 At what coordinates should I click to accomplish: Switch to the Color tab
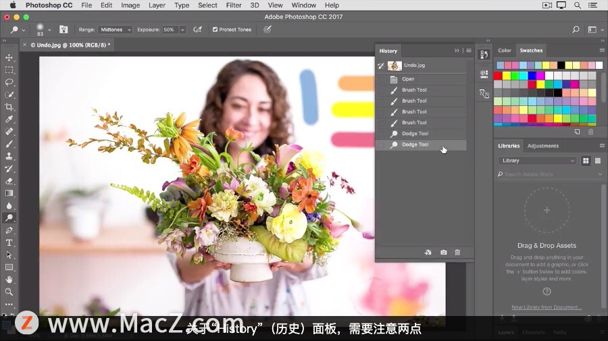point(505,51)
